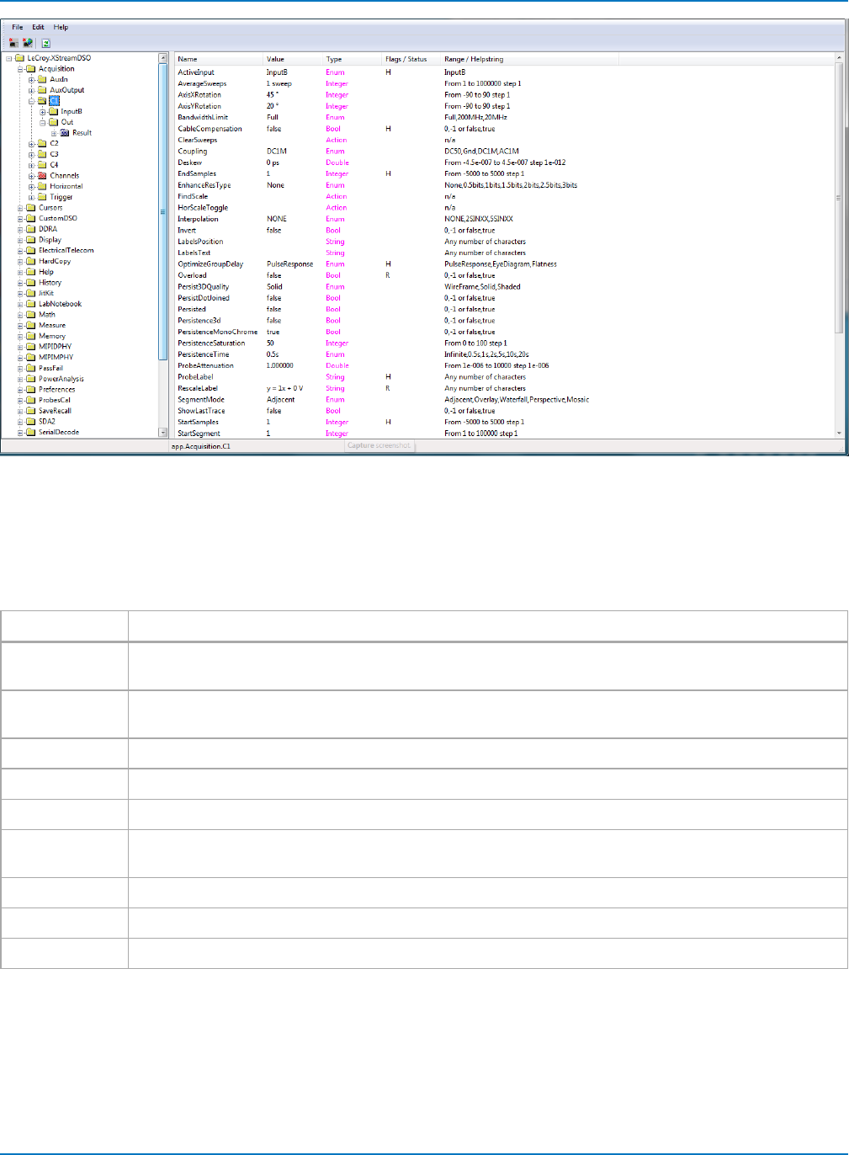Image resolution: width=849 pixels, height=1155 pixels.
Task: Click the PulseResponse value cell
Action: [289, 264]
